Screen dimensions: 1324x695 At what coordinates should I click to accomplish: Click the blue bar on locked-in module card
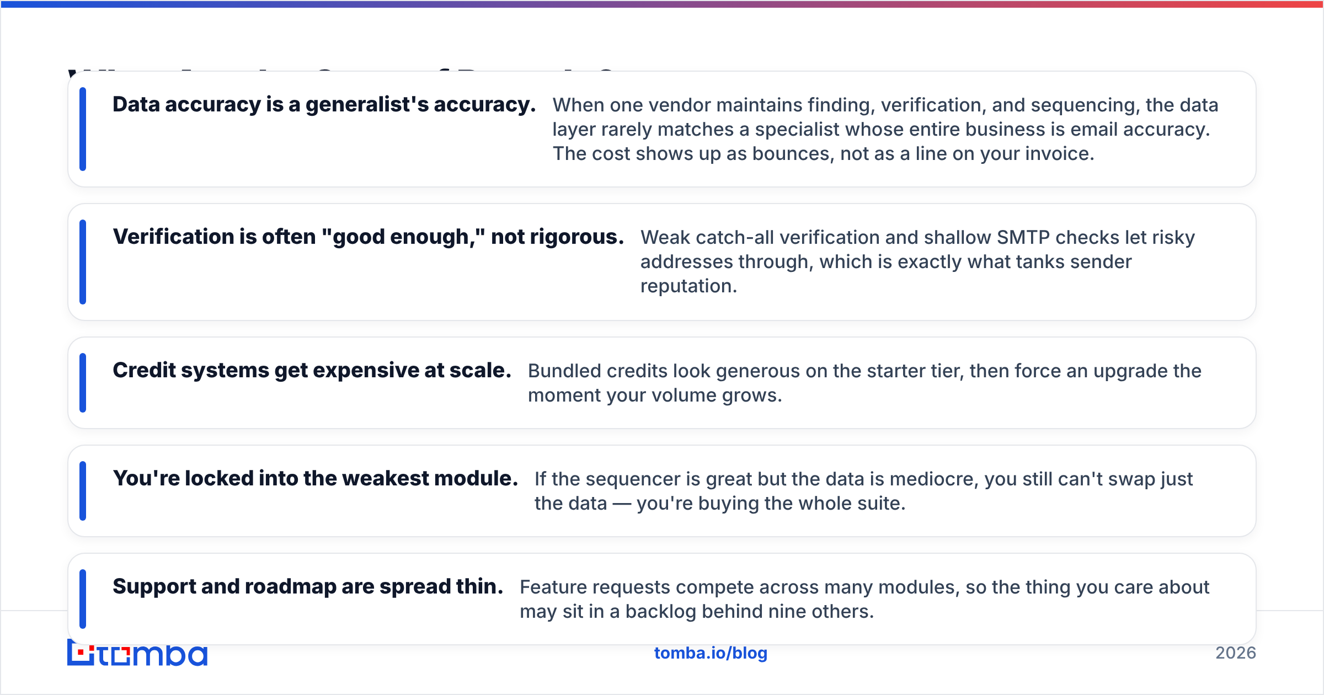tap(83, 491)
